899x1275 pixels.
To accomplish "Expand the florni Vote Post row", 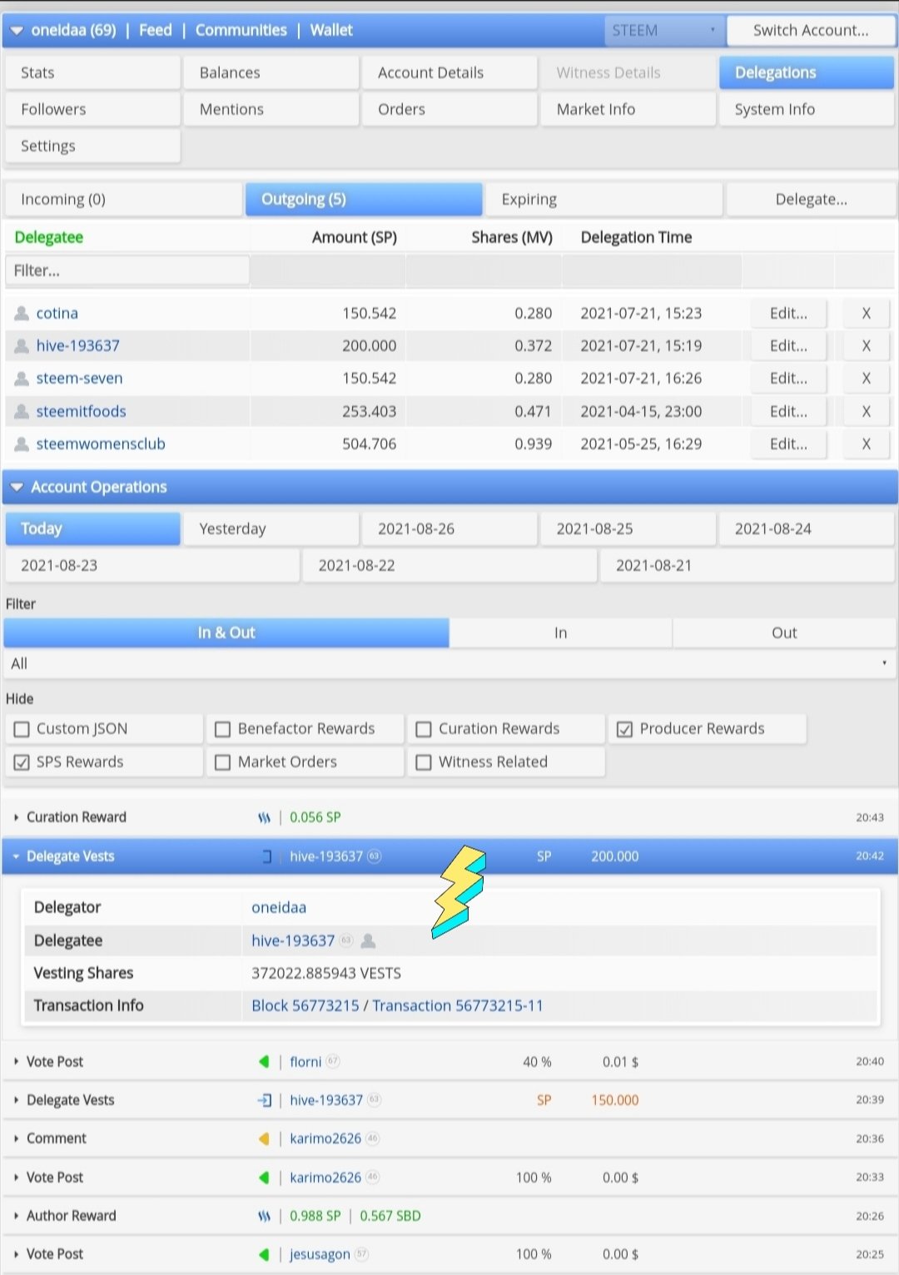I will tap(16, 1062).
